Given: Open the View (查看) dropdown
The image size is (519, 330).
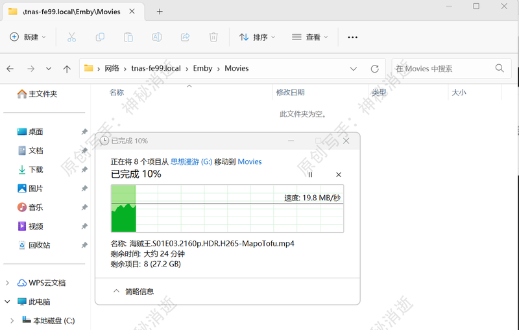Looking at the screenshot, I should 310,37.
